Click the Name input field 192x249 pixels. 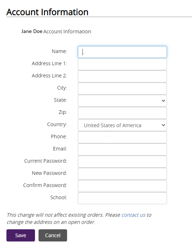click(x=122, y=52)
